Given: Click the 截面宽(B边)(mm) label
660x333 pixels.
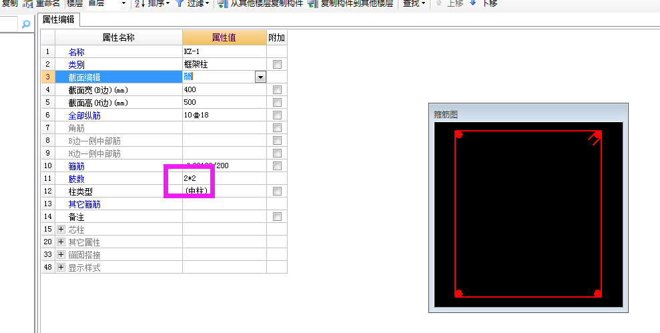Looking at the screenshot, I should pyautogui.click(x=98, y=90).
